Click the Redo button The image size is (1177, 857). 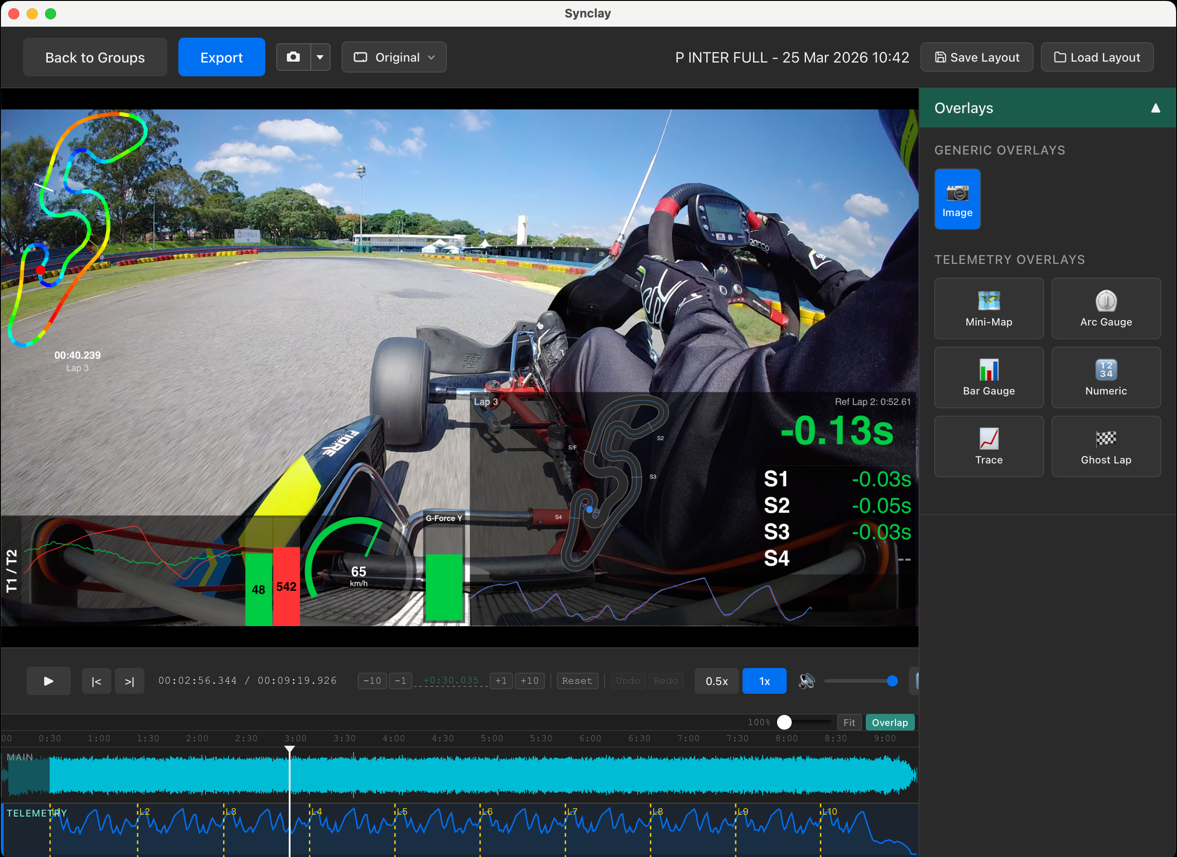coord(665,680)
